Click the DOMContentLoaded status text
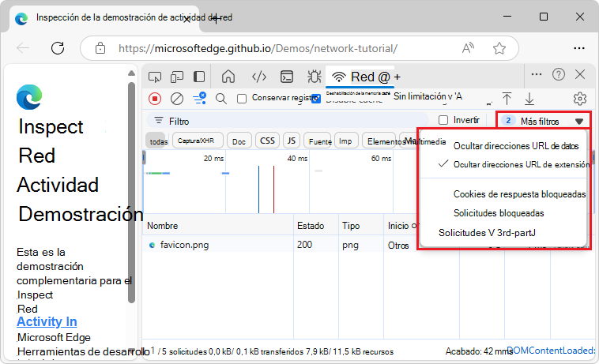The height and width of the screenshot is (364, 599). pos(551,351)
